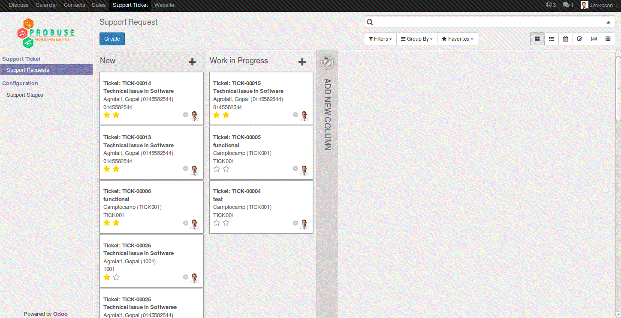Screen dimensions: 621x318
Task: Switch to Graph view
Action: (x=594, y=39)
